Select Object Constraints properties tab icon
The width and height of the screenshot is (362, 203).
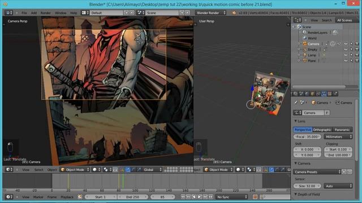click(x=318, y=94)
